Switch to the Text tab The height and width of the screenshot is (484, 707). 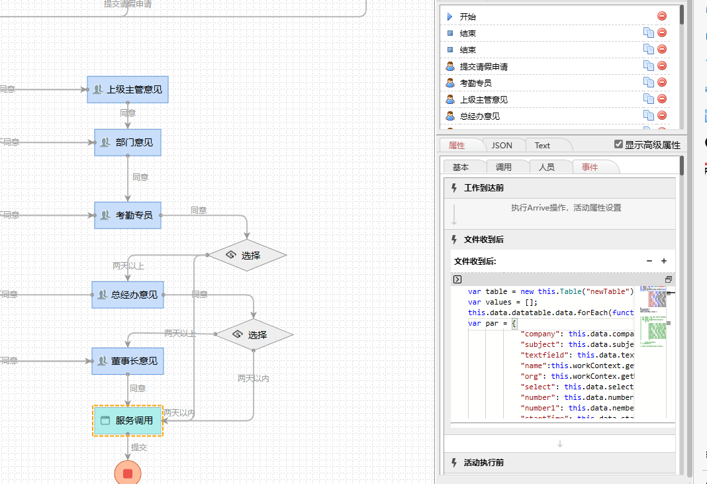click(542, 145)
